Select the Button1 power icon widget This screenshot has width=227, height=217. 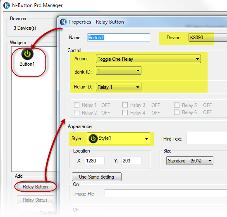coord(27,54)
